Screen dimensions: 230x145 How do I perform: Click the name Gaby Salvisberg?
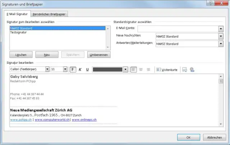coord(24,77)
